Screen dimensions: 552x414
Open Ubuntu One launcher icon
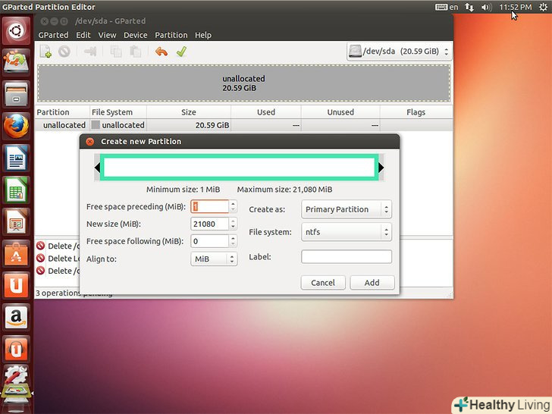click(x=16, y=285)
